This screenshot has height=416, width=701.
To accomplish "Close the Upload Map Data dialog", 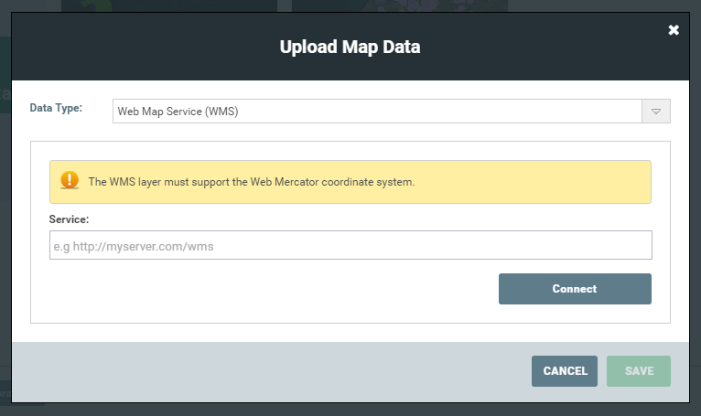I will 674,30.
